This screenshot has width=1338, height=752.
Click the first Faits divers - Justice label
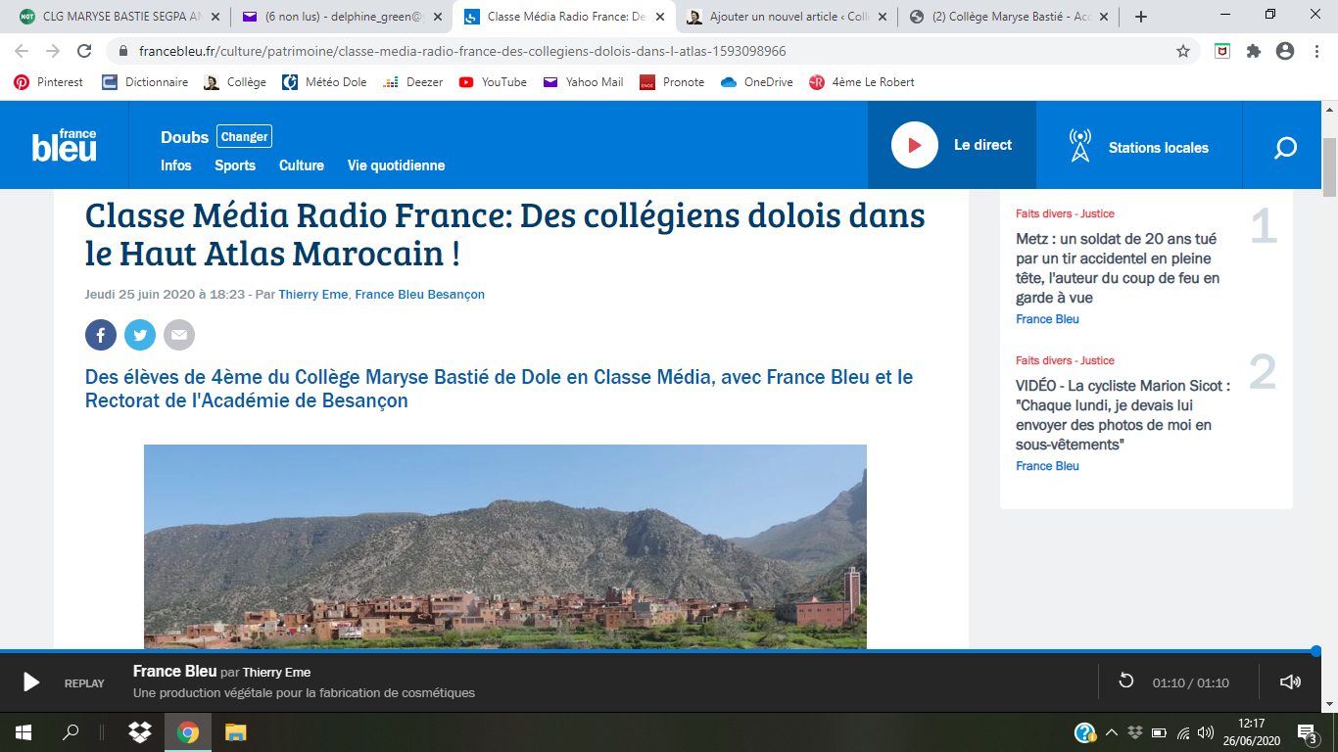point(1065,213)
